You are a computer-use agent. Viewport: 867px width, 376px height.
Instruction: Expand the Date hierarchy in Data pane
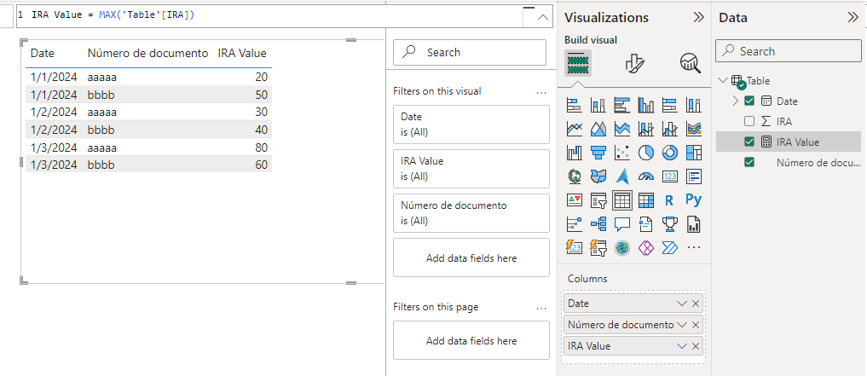pyautogui.click(x=736, y=101)
